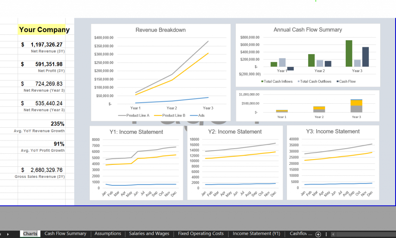396x238 pixels.
Task: Open the Assumptions sheet
Action: pyautogui.click(x=108, y=234)
